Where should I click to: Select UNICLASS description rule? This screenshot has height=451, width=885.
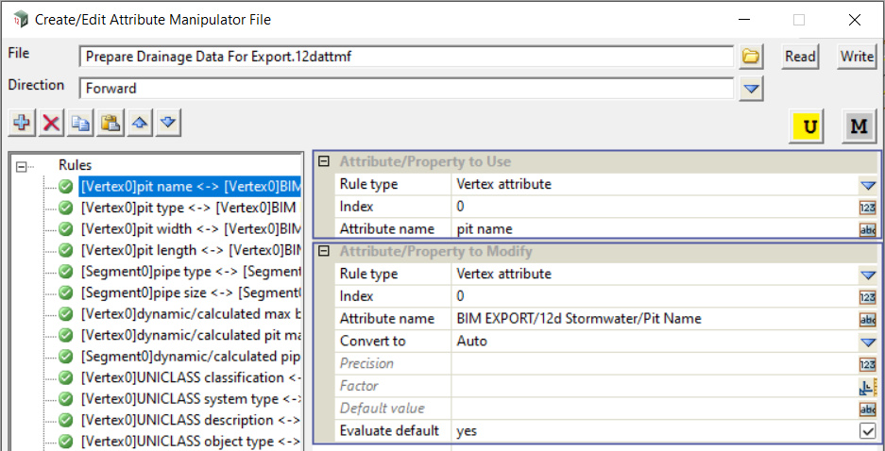pos(189,420)
